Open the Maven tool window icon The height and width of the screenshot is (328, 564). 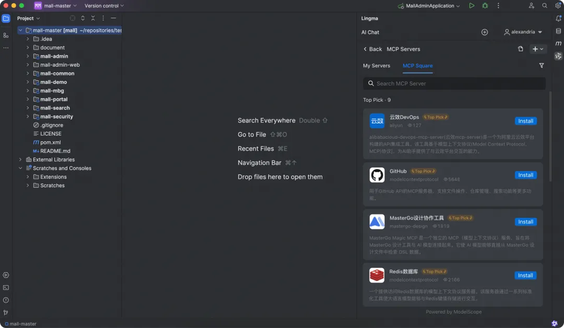(x=558, y=44)
